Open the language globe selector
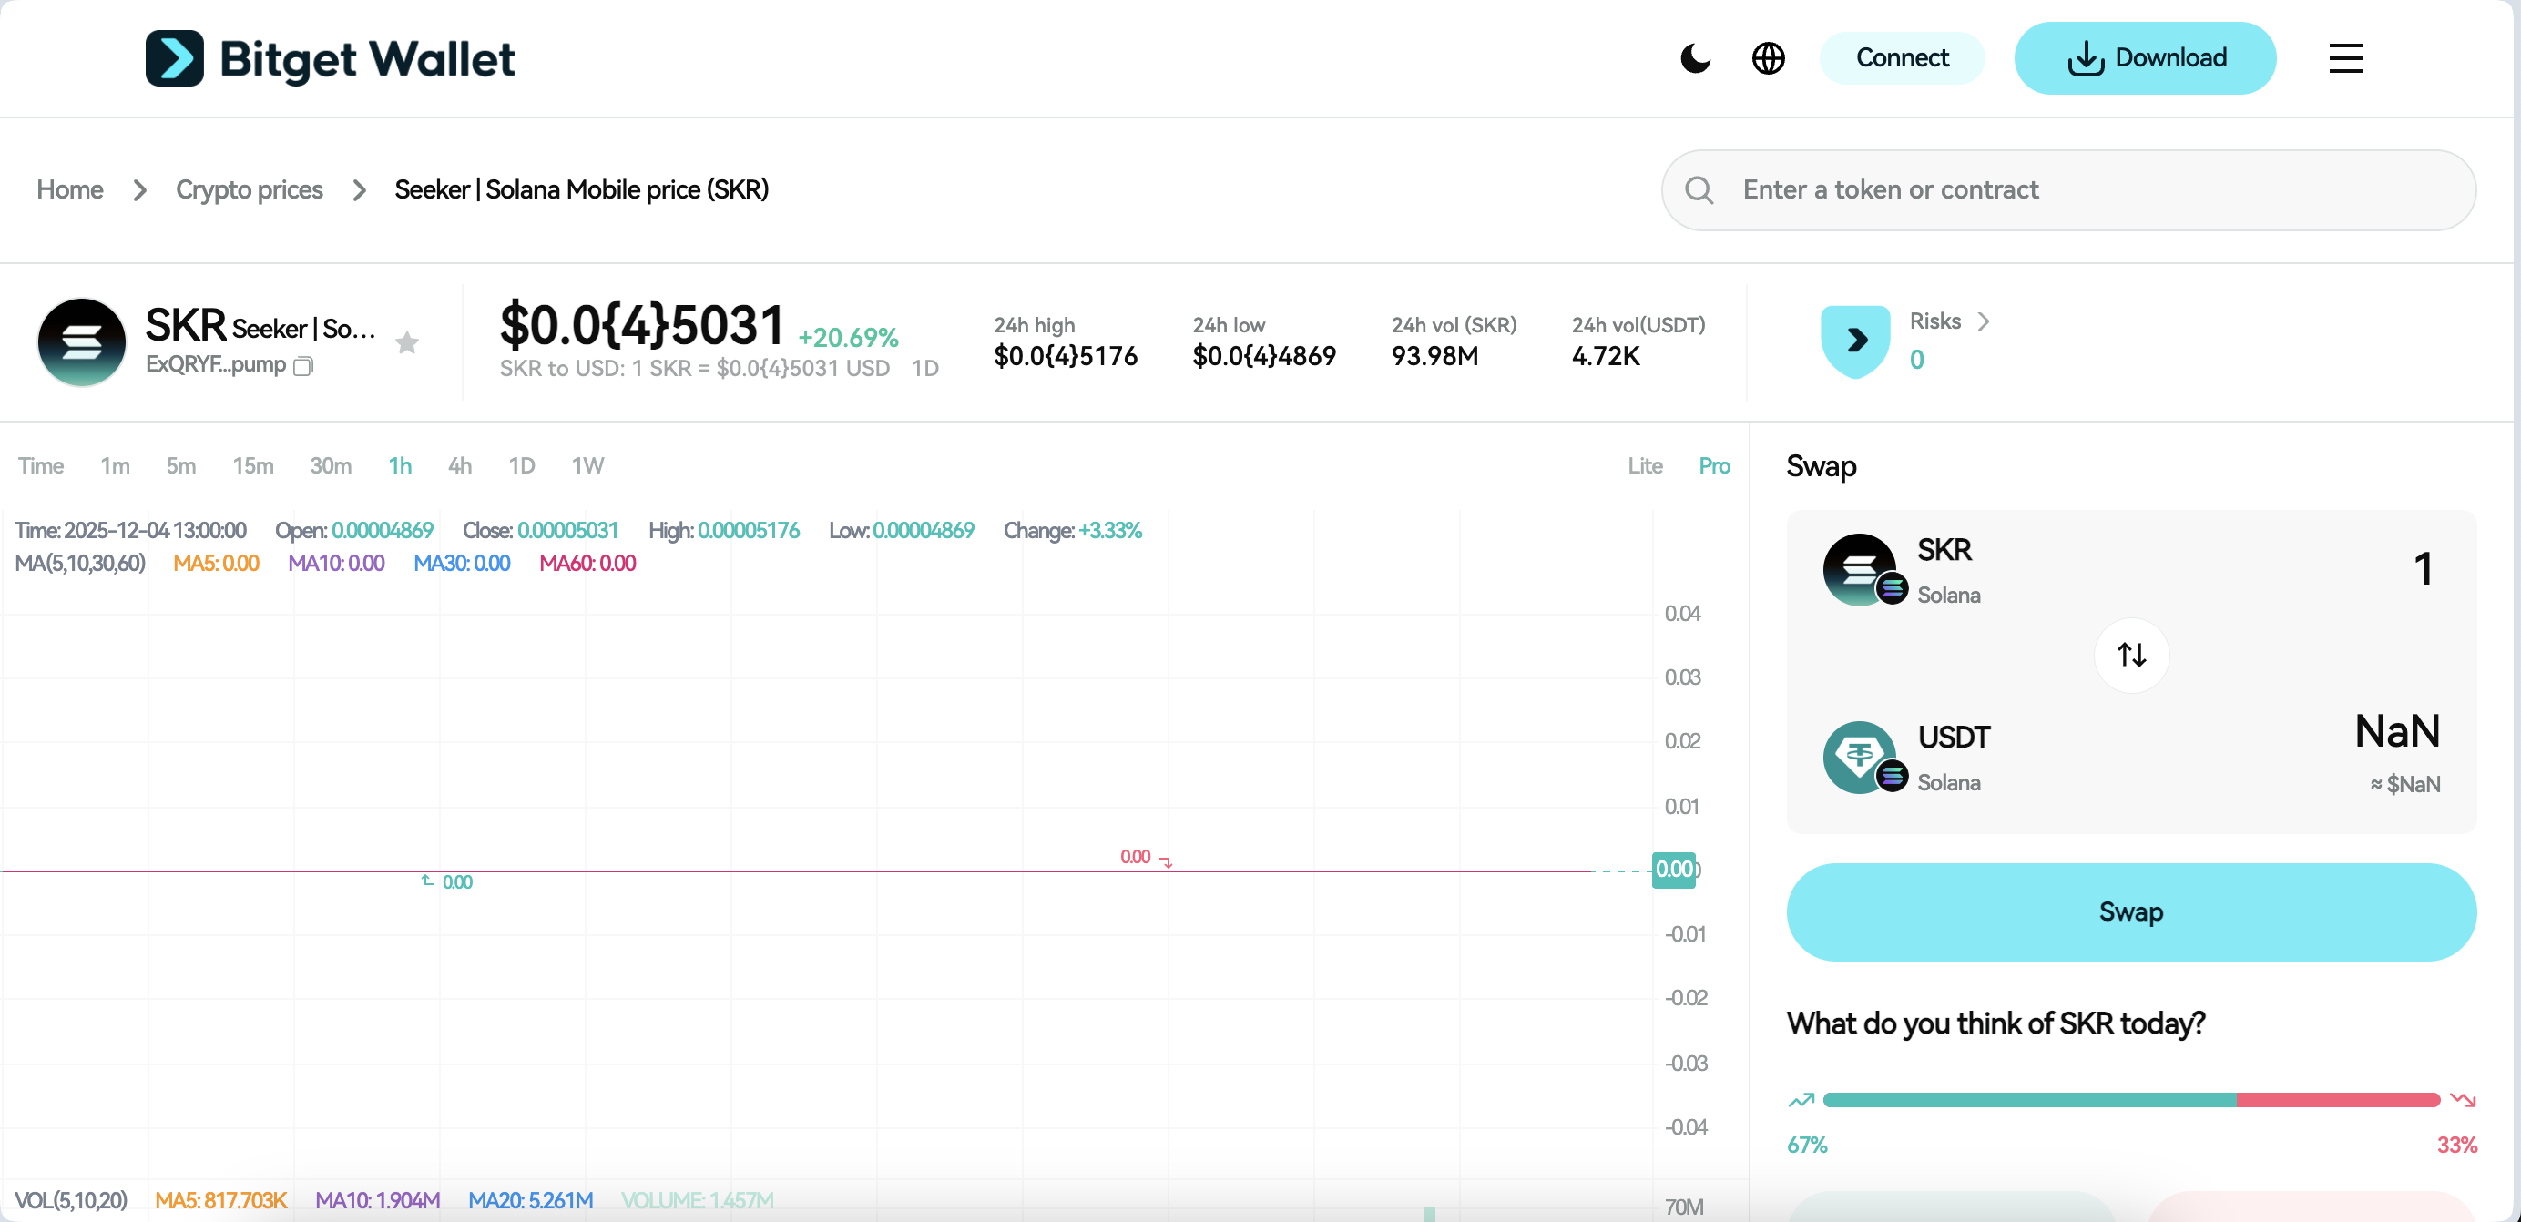The width and height of the screenshot is (2521, 1222). pos(1769,57)
